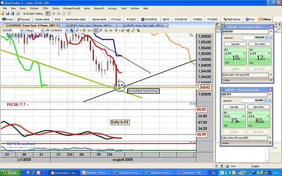Click the GBPJPY Bid Sell price tile
This screenshot has width=282, height=176.
point(234,119)
